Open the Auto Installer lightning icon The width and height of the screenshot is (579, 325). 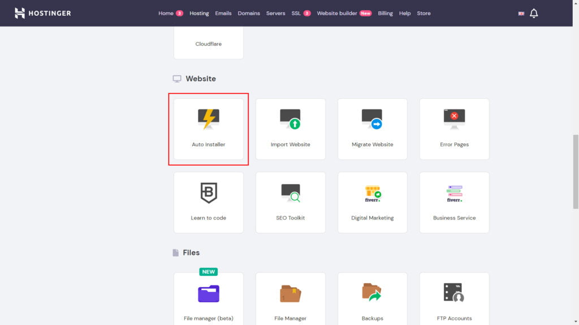point(208,118)
